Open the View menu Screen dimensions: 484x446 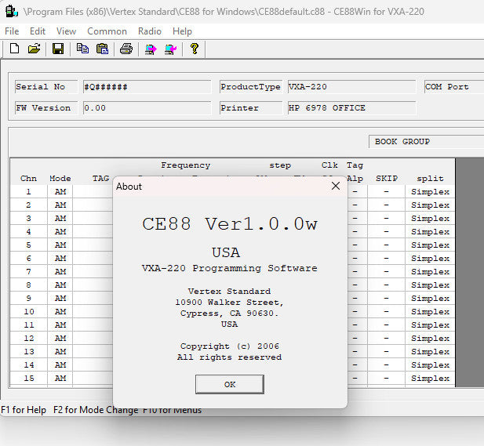point(66,31)
